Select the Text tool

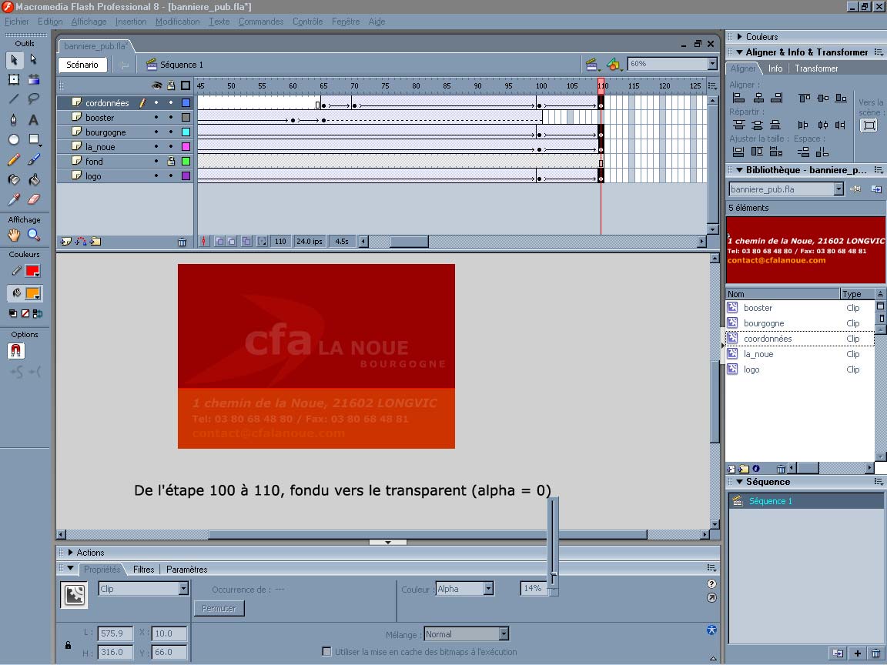pos(34,119)
